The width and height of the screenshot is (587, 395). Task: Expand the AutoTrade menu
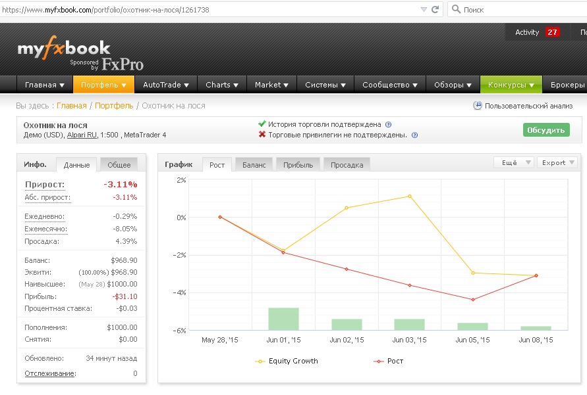click(x=166, y=85)
